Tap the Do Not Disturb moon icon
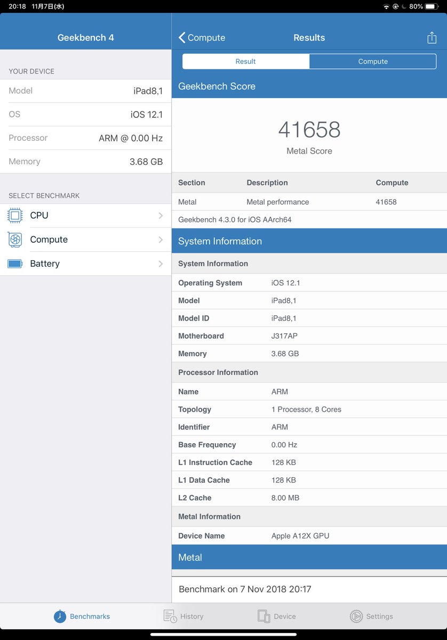The width and height of the screenshot is (447, 640). [x=404, y=6]
